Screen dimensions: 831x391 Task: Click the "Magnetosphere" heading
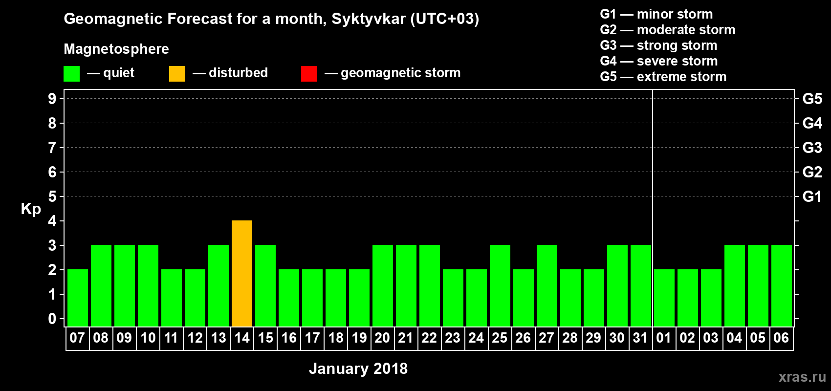116,49
